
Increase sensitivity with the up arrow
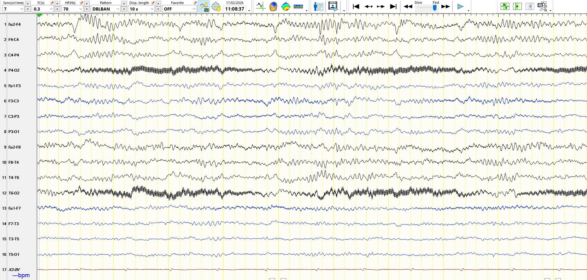click(x=28, y=3)
